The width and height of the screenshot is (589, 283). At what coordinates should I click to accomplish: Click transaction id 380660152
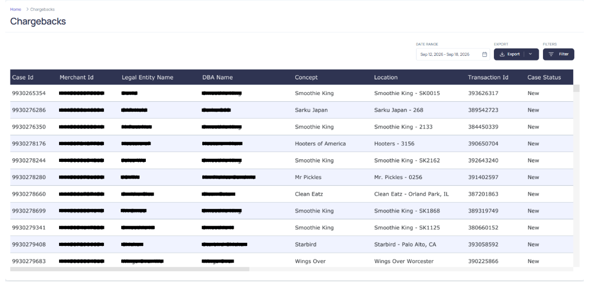(483, 228)
